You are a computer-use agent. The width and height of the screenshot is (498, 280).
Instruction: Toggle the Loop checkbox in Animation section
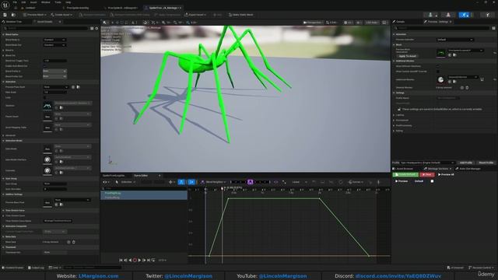[44, 97]
